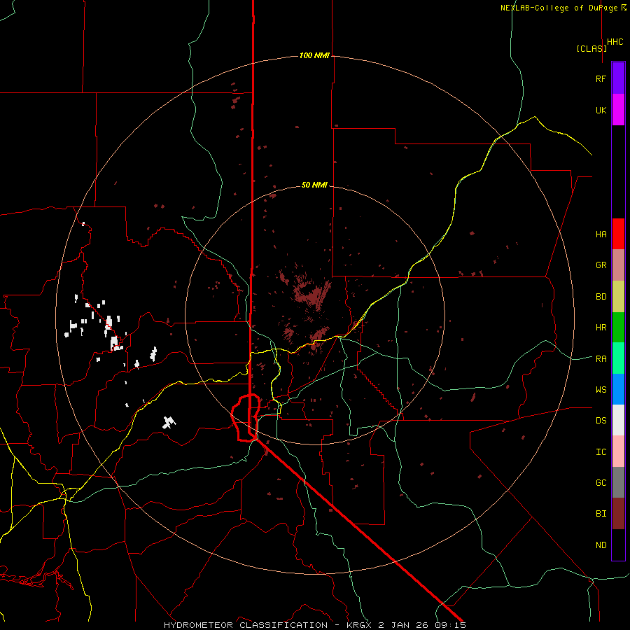Click the ND black legend swatch
The height and width of the screenshot is (630, 630).
coord(618,545)
